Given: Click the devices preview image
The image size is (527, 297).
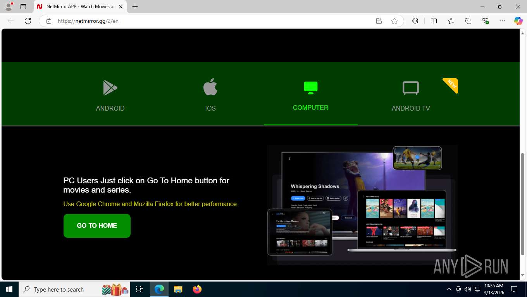Looking at the screenshot, I should click(362, 205).
